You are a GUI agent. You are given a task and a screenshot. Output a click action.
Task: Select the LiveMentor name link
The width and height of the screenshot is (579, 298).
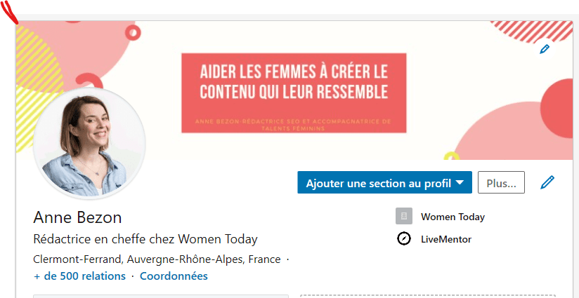[x=446, y=239]
